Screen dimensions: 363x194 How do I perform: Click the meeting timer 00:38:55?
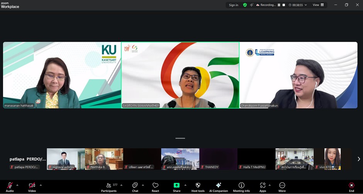click(296, 5)
